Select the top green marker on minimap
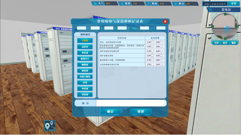This screenshot has height=135, width=241. click(x=225, y=14)
